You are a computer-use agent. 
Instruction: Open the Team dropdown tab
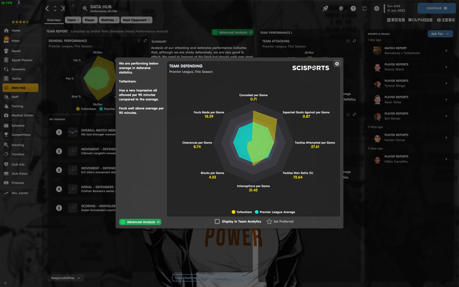[73, 20]
